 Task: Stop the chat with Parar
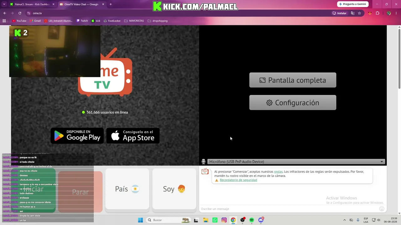coord(80,192)
